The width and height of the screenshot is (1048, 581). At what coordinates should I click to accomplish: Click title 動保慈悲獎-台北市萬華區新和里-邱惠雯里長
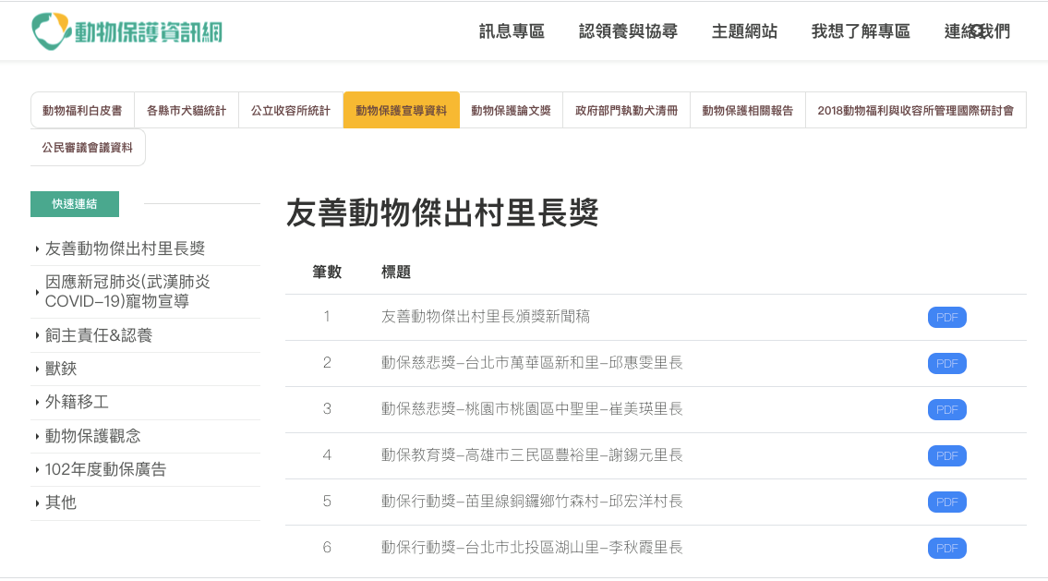(532, 362)
